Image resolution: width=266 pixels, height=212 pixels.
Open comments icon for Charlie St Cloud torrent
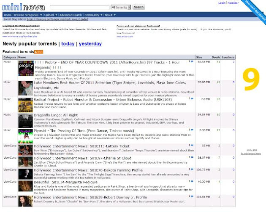pyautogui.click(x=192, y=157)
